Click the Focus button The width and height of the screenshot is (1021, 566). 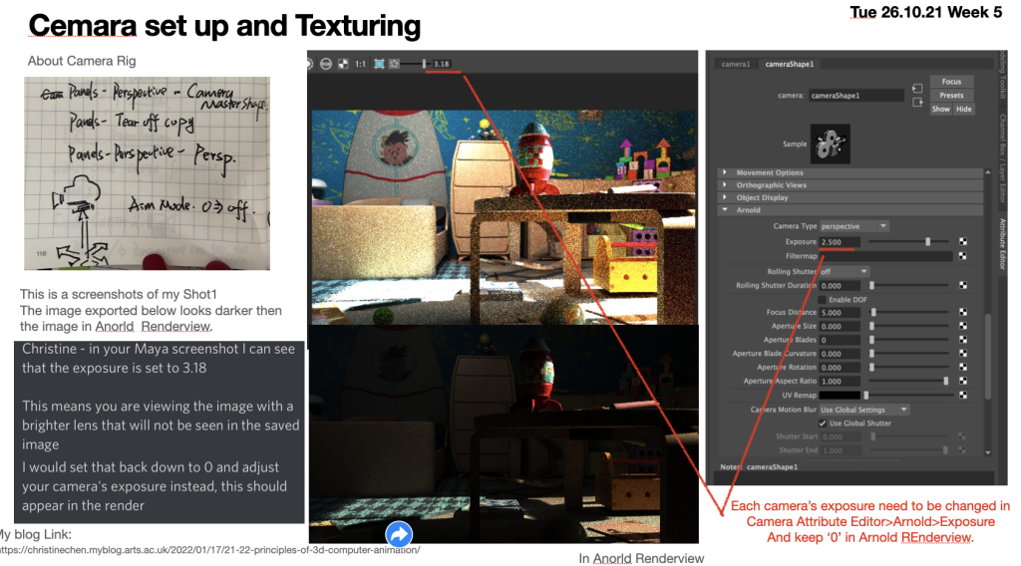[x=951, y=82]
